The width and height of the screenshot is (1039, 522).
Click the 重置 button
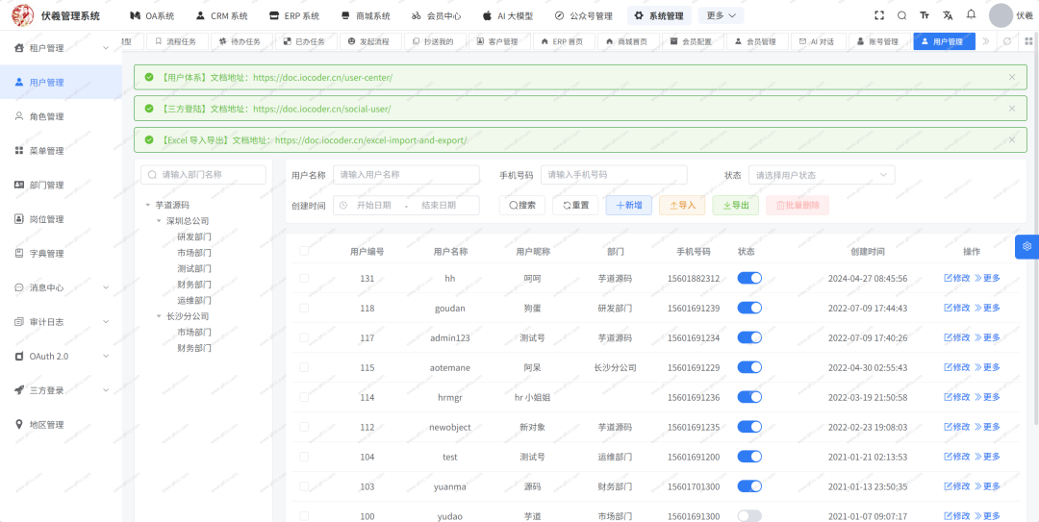click(x=576, y=206)
